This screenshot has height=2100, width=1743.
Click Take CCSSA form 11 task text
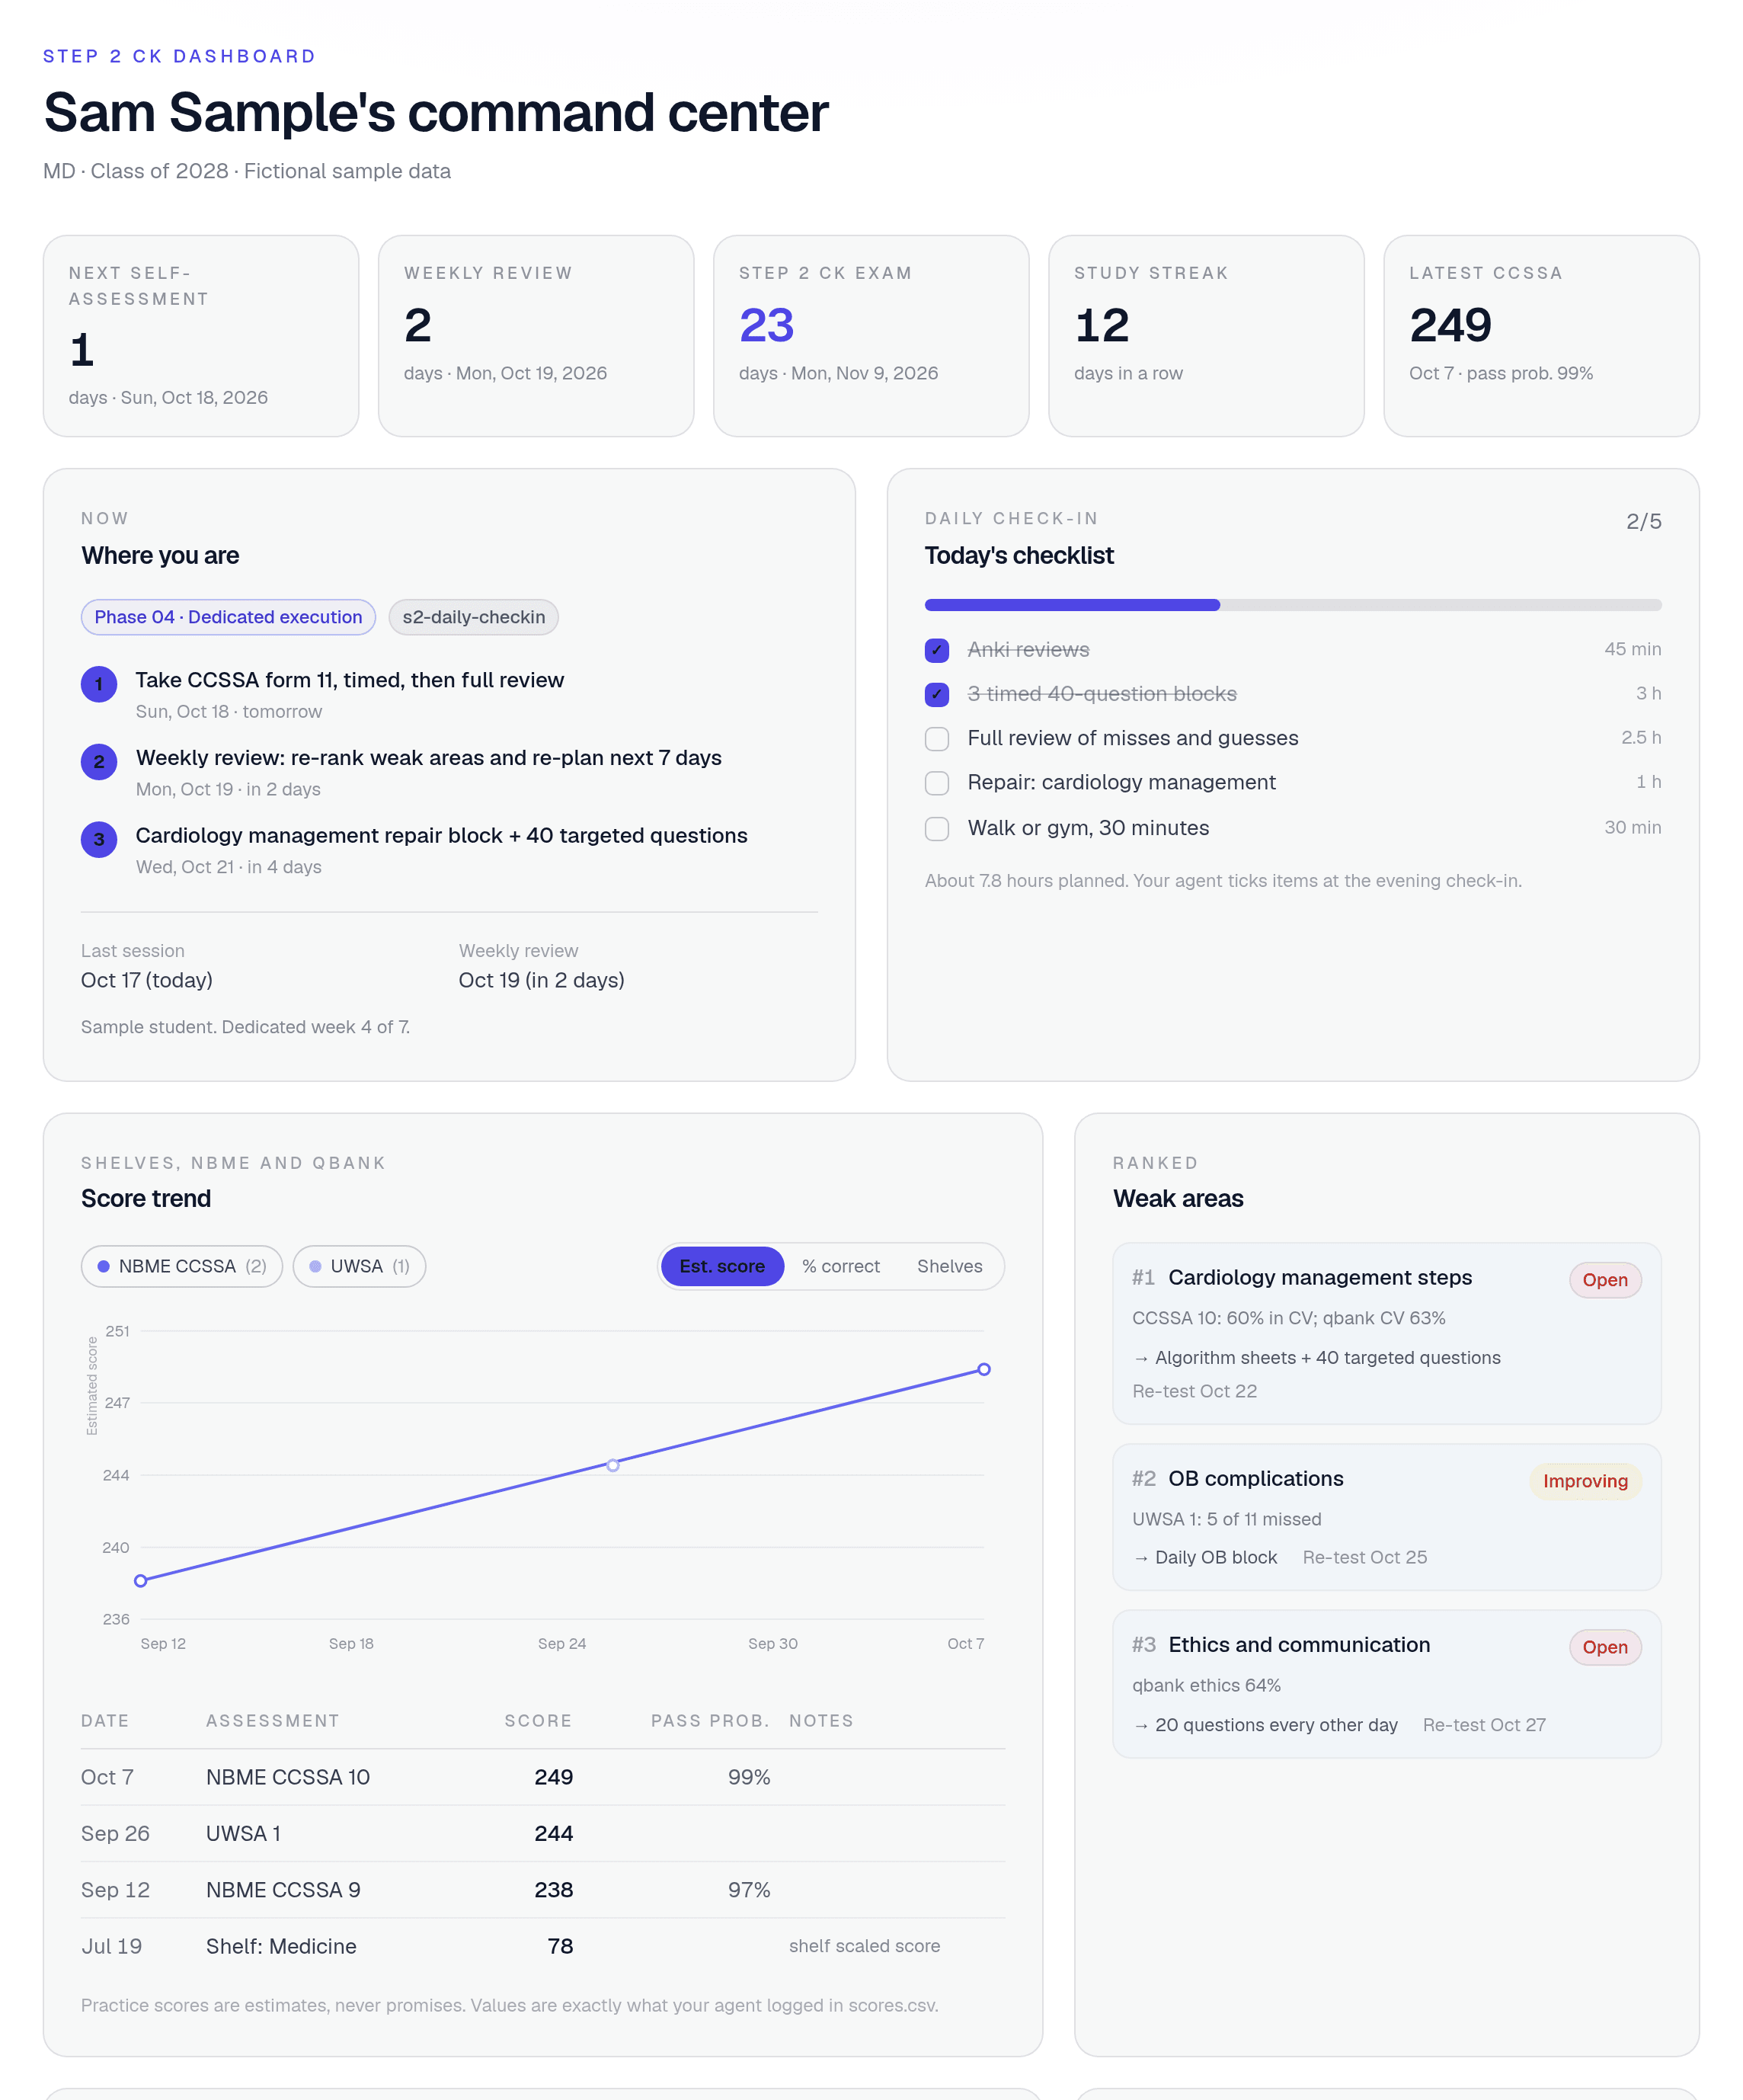350,680
